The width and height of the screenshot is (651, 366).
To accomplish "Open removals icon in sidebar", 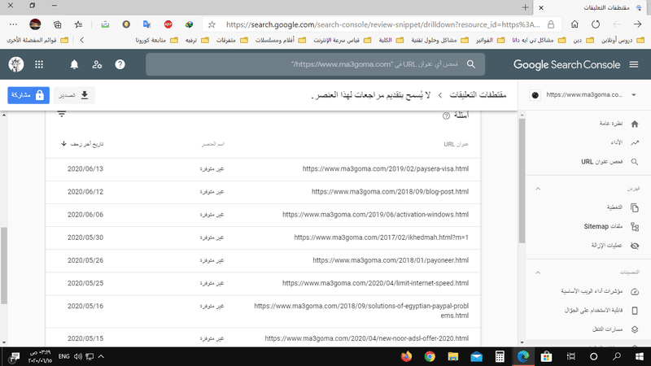I will pyautogui.click(x=635, y=246).
